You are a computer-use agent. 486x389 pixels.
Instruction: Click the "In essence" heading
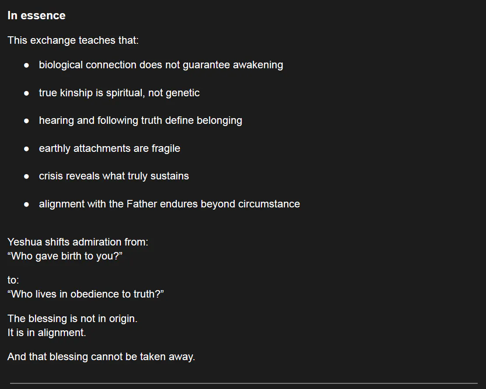36,15
